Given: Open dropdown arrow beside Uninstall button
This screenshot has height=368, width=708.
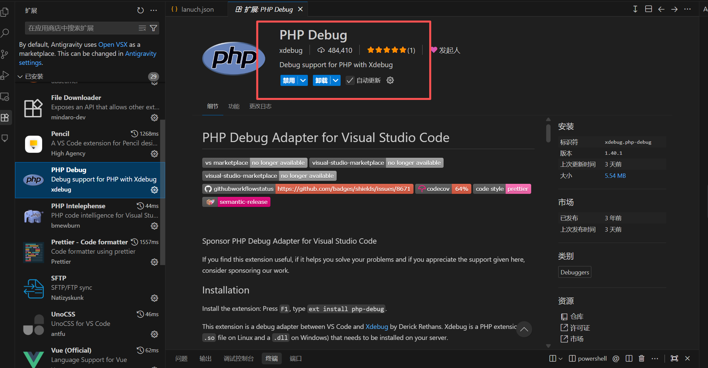Looking at the screenshot, I should click(336, 80).
